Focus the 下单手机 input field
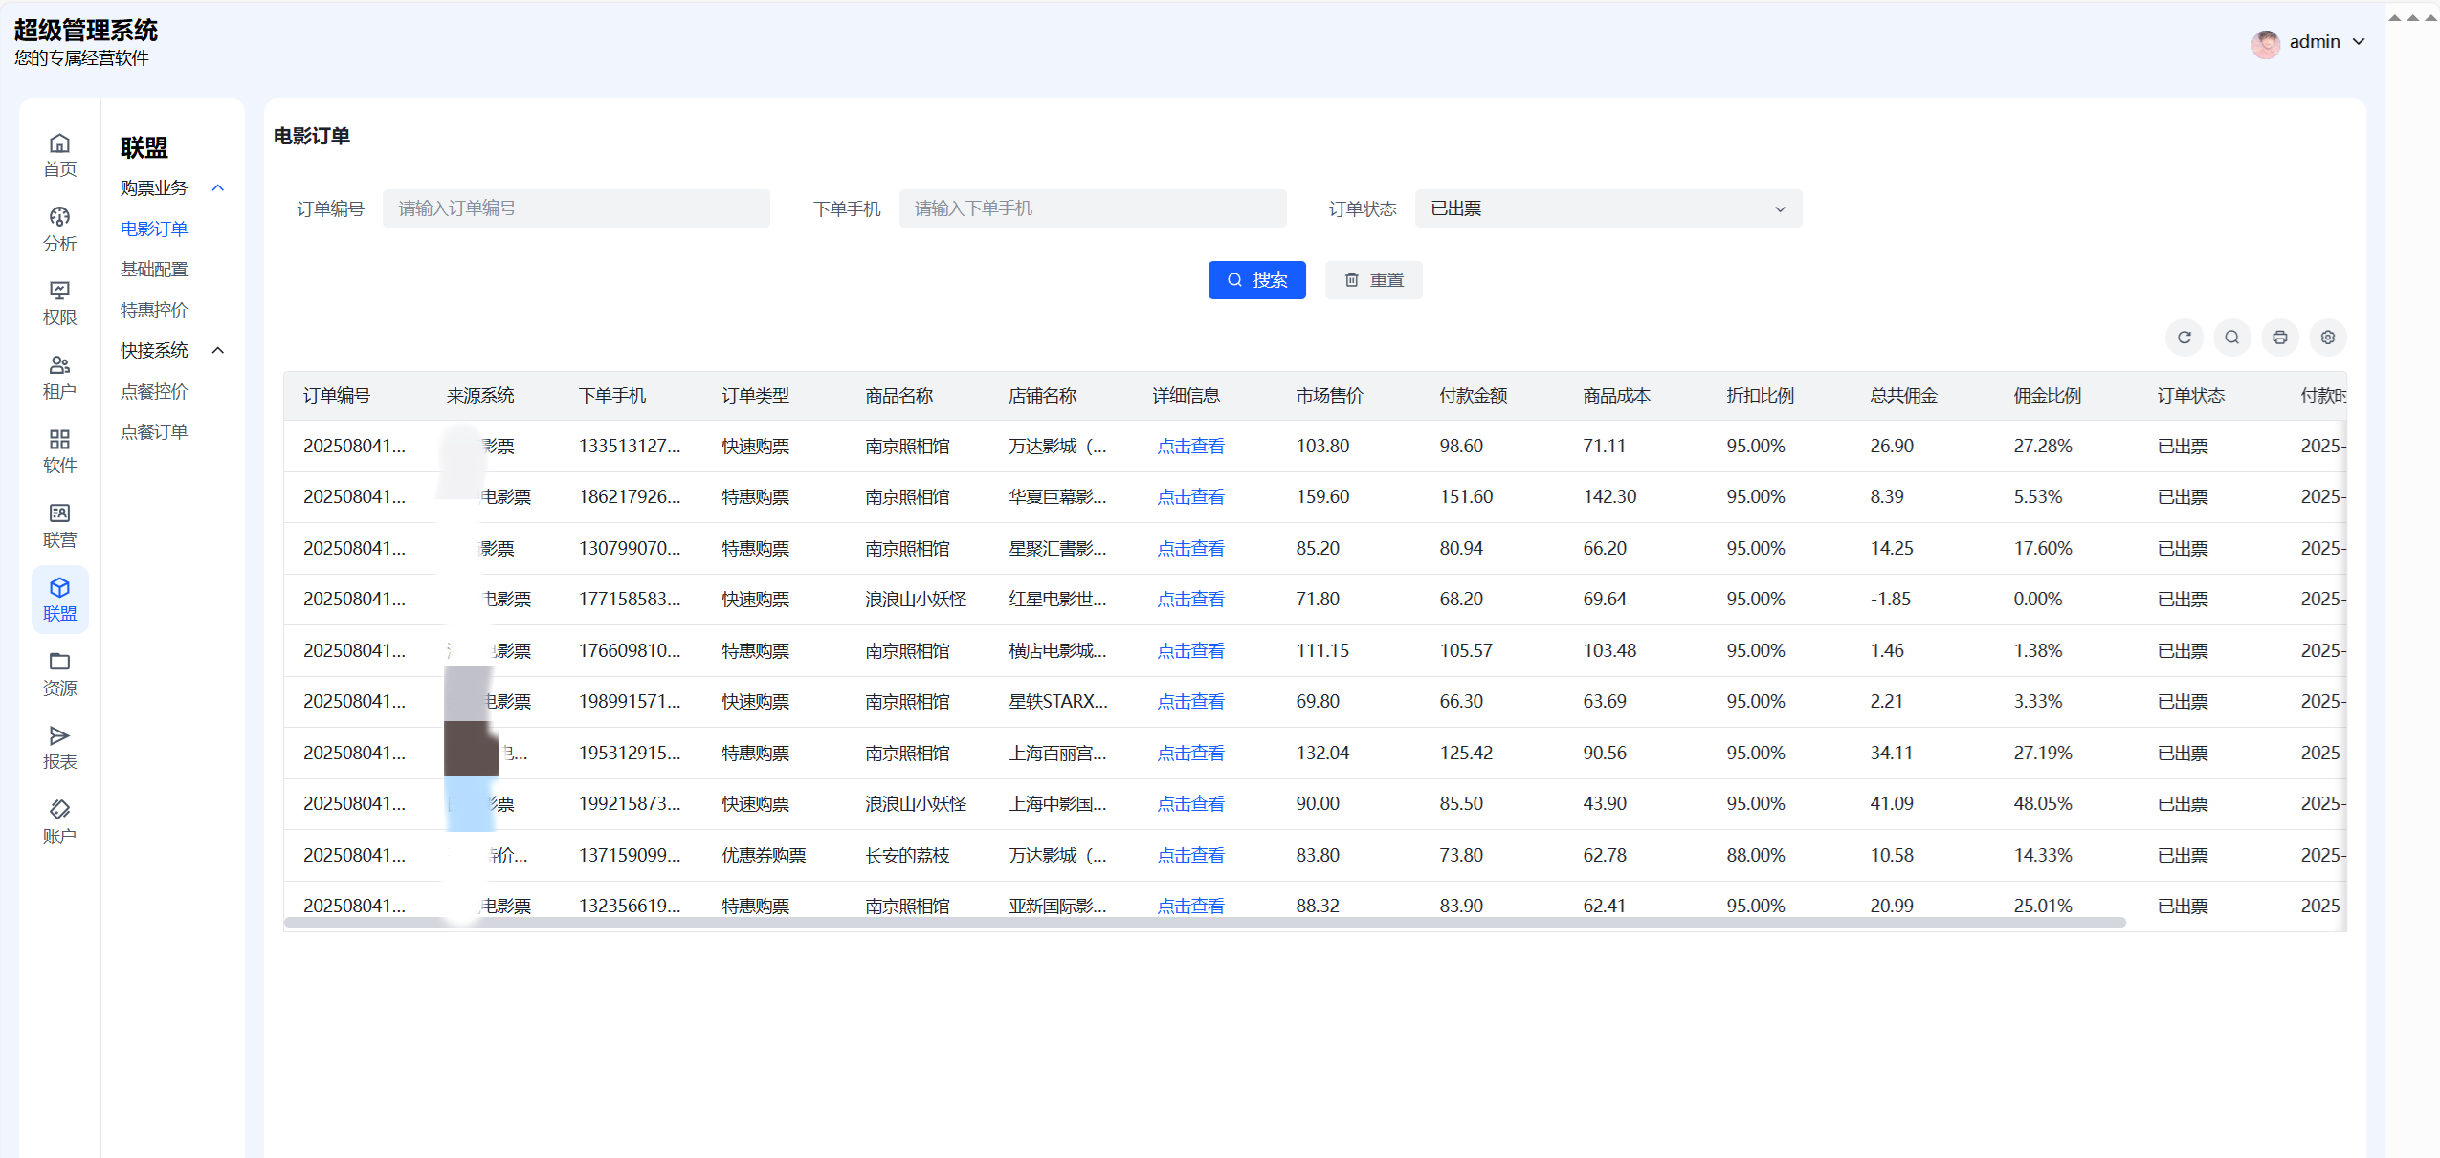 pos(1093,208)
